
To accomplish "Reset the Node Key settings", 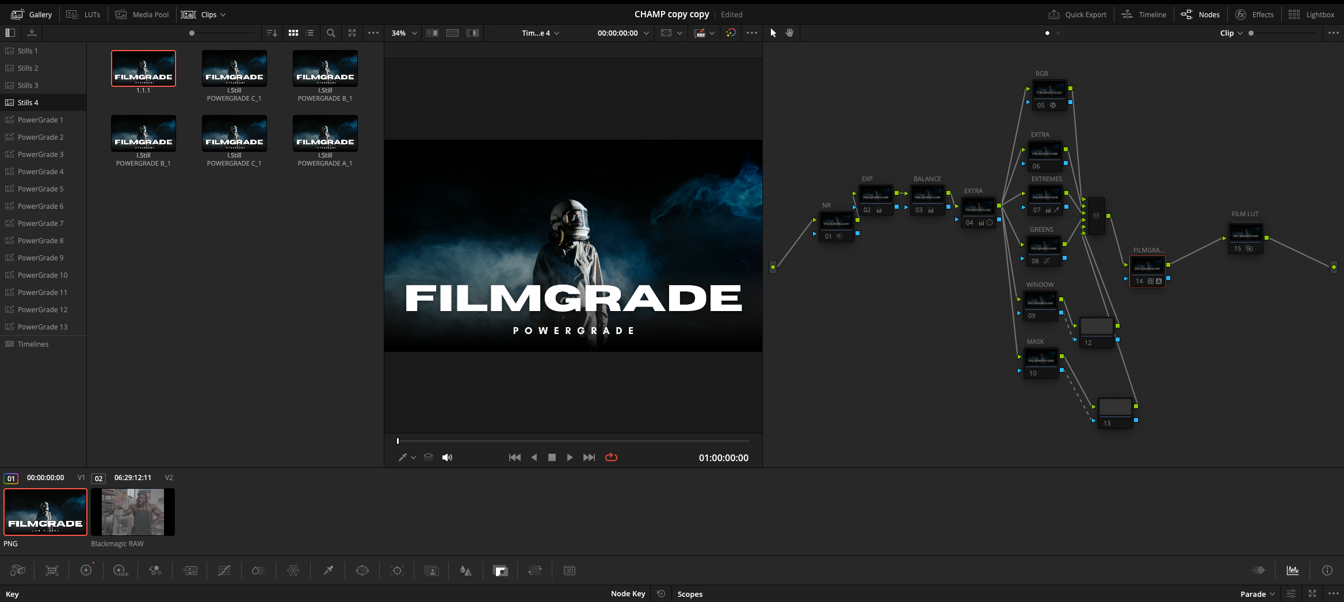I will coord(661,594).
